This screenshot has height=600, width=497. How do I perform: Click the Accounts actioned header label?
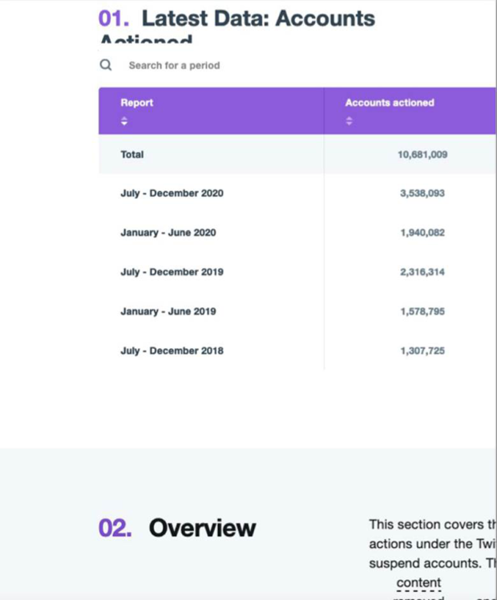390,103
